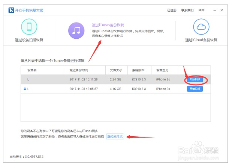Click iPhone 6s in the 2.24 GB row
This screenshot has height=166, width=232.
pyautogui.click(x=163, y=80)
